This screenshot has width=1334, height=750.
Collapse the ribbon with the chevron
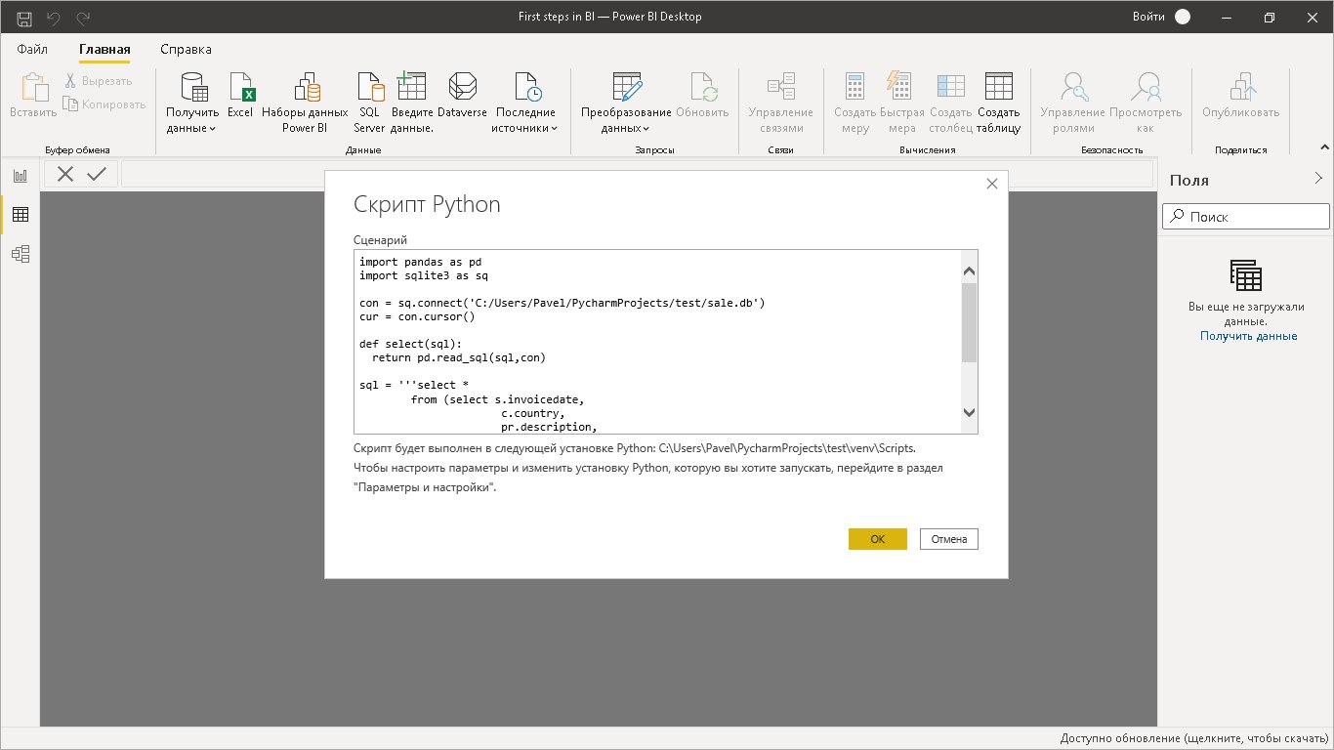(1324, 149)
